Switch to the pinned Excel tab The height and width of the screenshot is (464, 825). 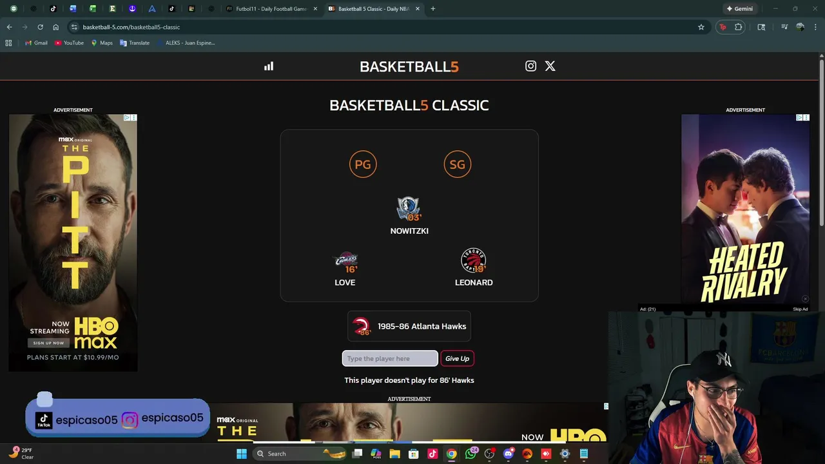click(93, 9)
